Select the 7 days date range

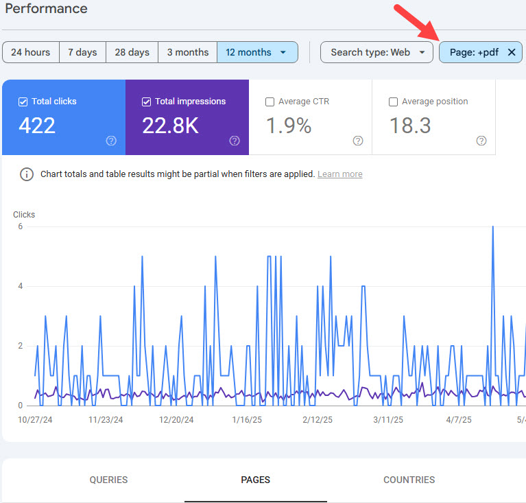pos(82,52)
